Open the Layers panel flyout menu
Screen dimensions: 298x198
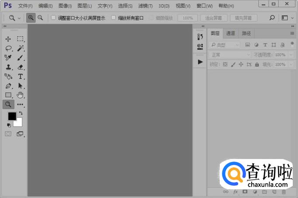point(292,33)
